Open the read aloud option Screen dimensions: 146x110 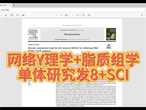pos(17,15)
